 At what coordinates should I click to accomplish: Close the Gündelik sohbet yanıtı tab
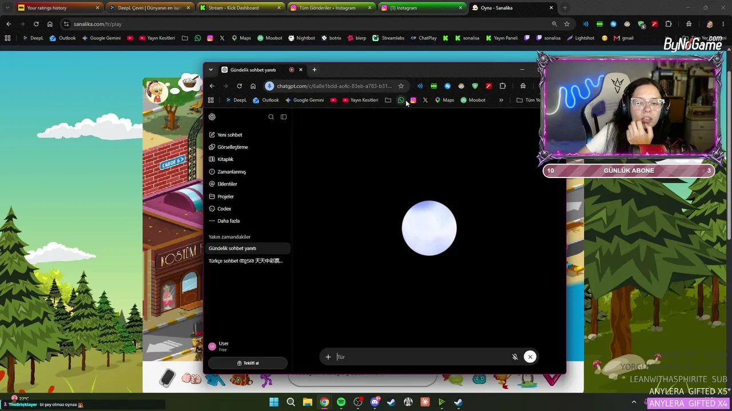tap(301, 70)
